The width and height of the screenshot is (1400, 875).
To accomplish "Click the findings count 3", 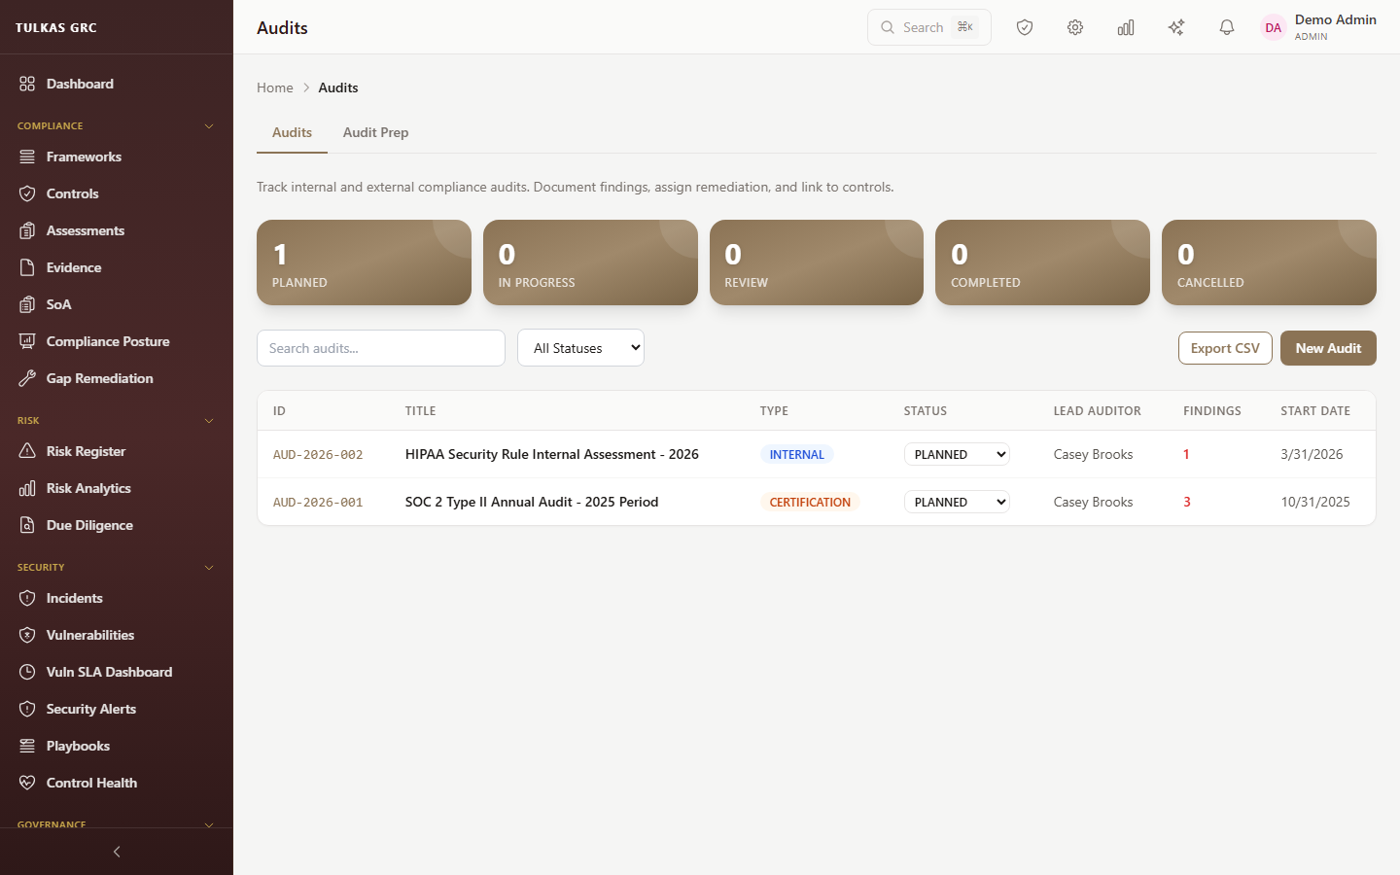I will pyautogui.click(x=1187, y=502).
